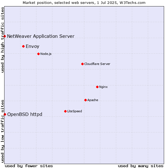Select the LiteSpeed red data point
The width and height of the screenshot is (168, 168).
(x=65, y=111)
